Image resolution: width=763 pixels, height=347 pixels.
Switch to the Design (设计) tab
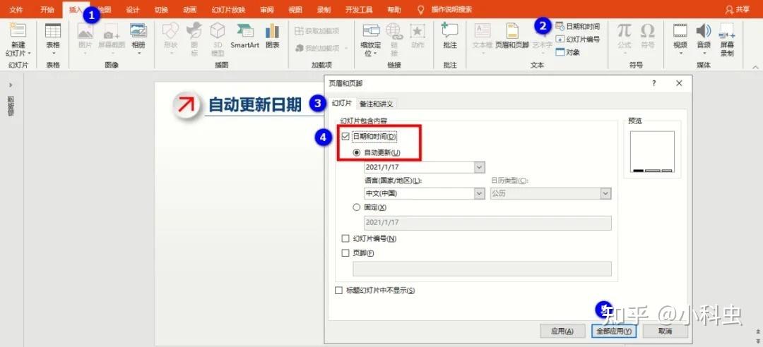pos(133,10)
